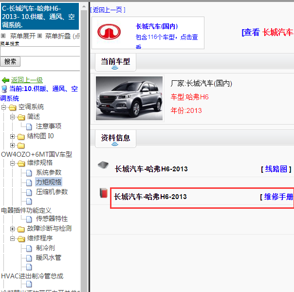Click the blue computer icon beside 当前:10.供暖
Screen dimensions: 294x292
point(4,89)
